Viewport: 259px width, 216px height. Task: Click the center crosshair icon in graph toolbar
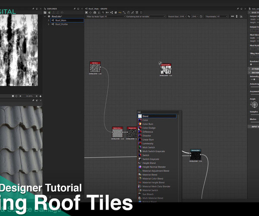(x=90, y=13)
